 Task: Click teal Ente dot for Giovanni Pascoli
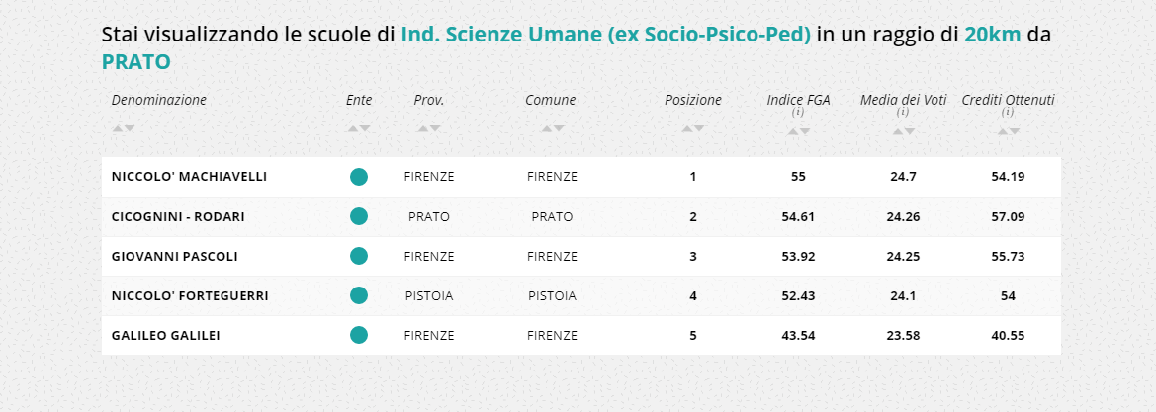[359, 256]
